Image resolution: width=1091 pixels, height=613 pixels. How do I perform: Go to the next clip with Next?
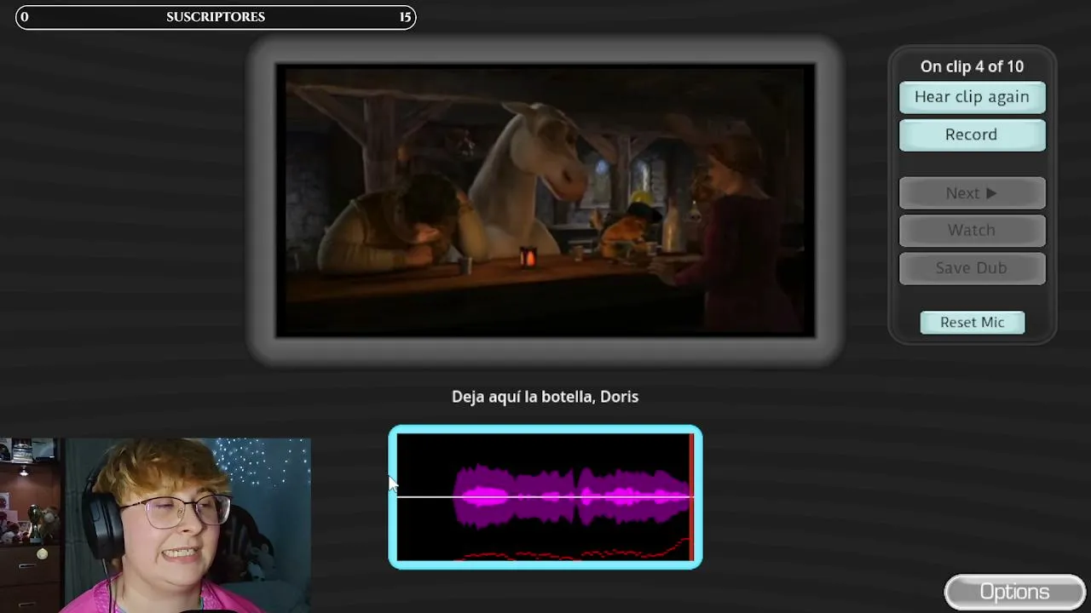(972, 193)
